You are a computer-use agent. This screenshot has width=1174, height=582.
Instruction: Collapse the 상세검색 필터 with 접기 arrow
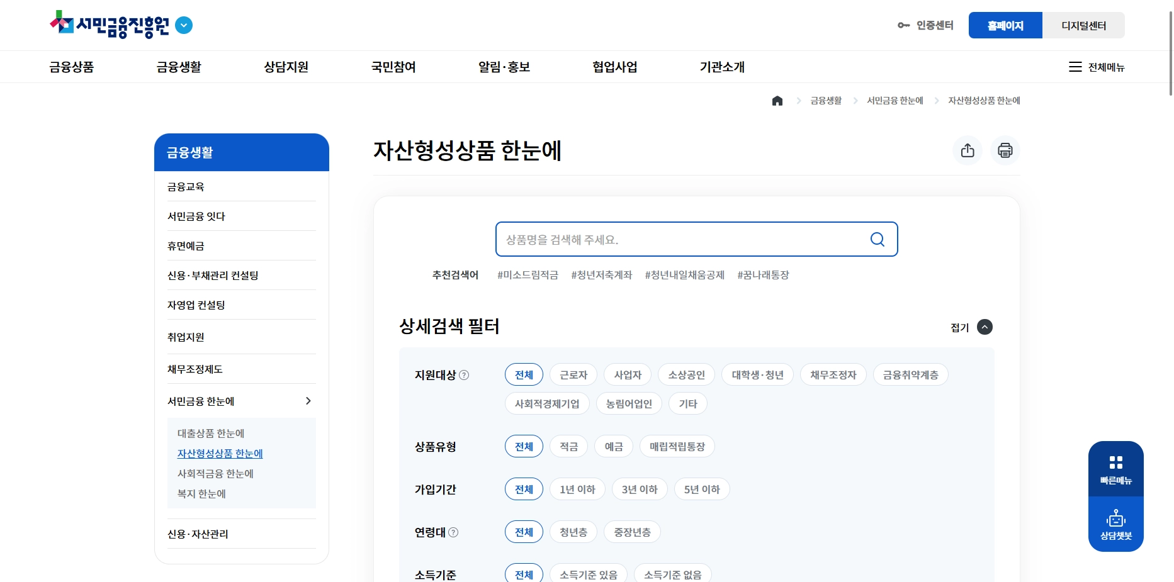pyautogui.click(x=985, y=327)
